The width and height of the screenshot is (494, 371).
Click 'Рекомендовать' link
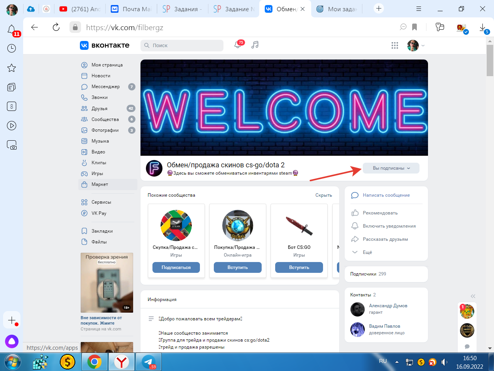click(380, 213)
